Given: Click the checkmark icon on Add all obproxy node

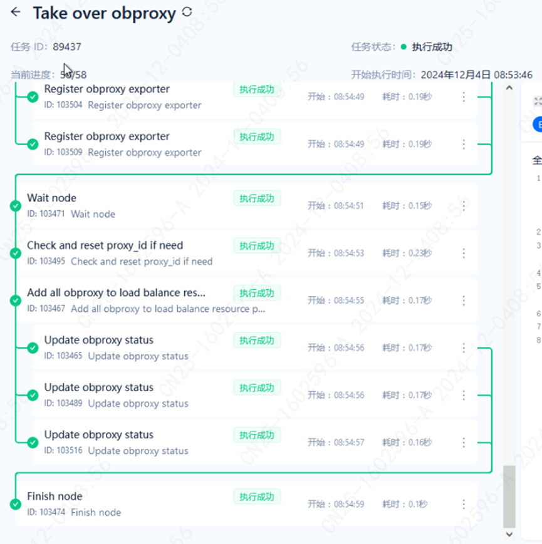Looking at the screenshot, I should click(14, 300).
